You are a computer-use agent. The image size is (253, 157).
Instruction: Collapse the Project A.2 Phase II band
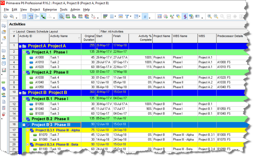click(24, 72)
